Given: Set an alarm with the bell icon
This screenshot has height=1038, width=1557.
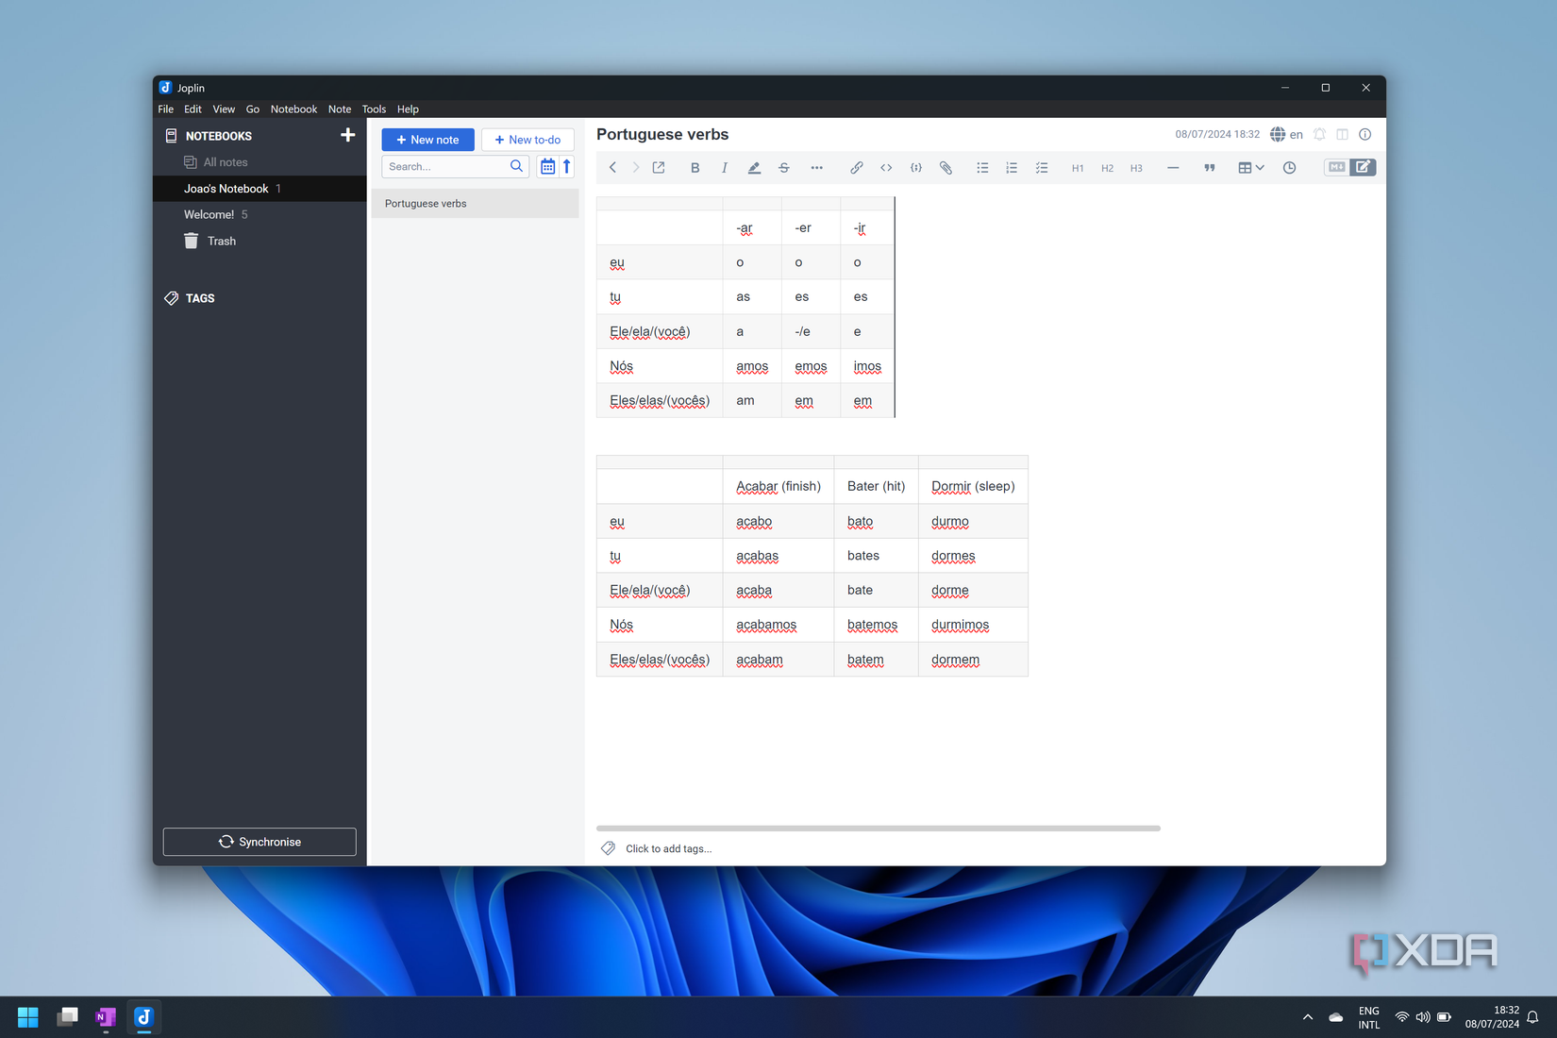Looking at the screenshot, I should [1319, 134].
